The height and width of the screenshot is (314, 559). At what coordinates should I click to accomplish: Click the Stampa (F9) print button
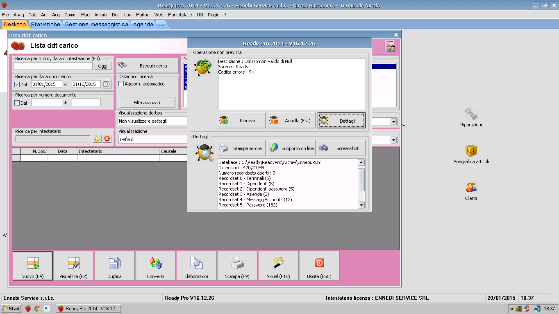[238, 266]
